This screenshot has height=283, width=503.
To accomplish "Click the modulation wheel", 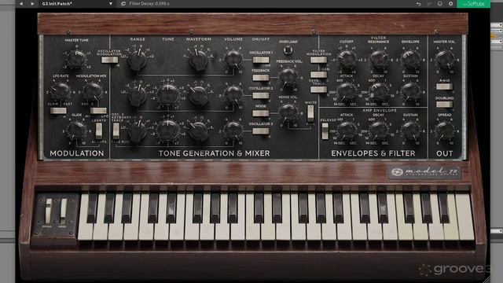I will click(64, 211).
